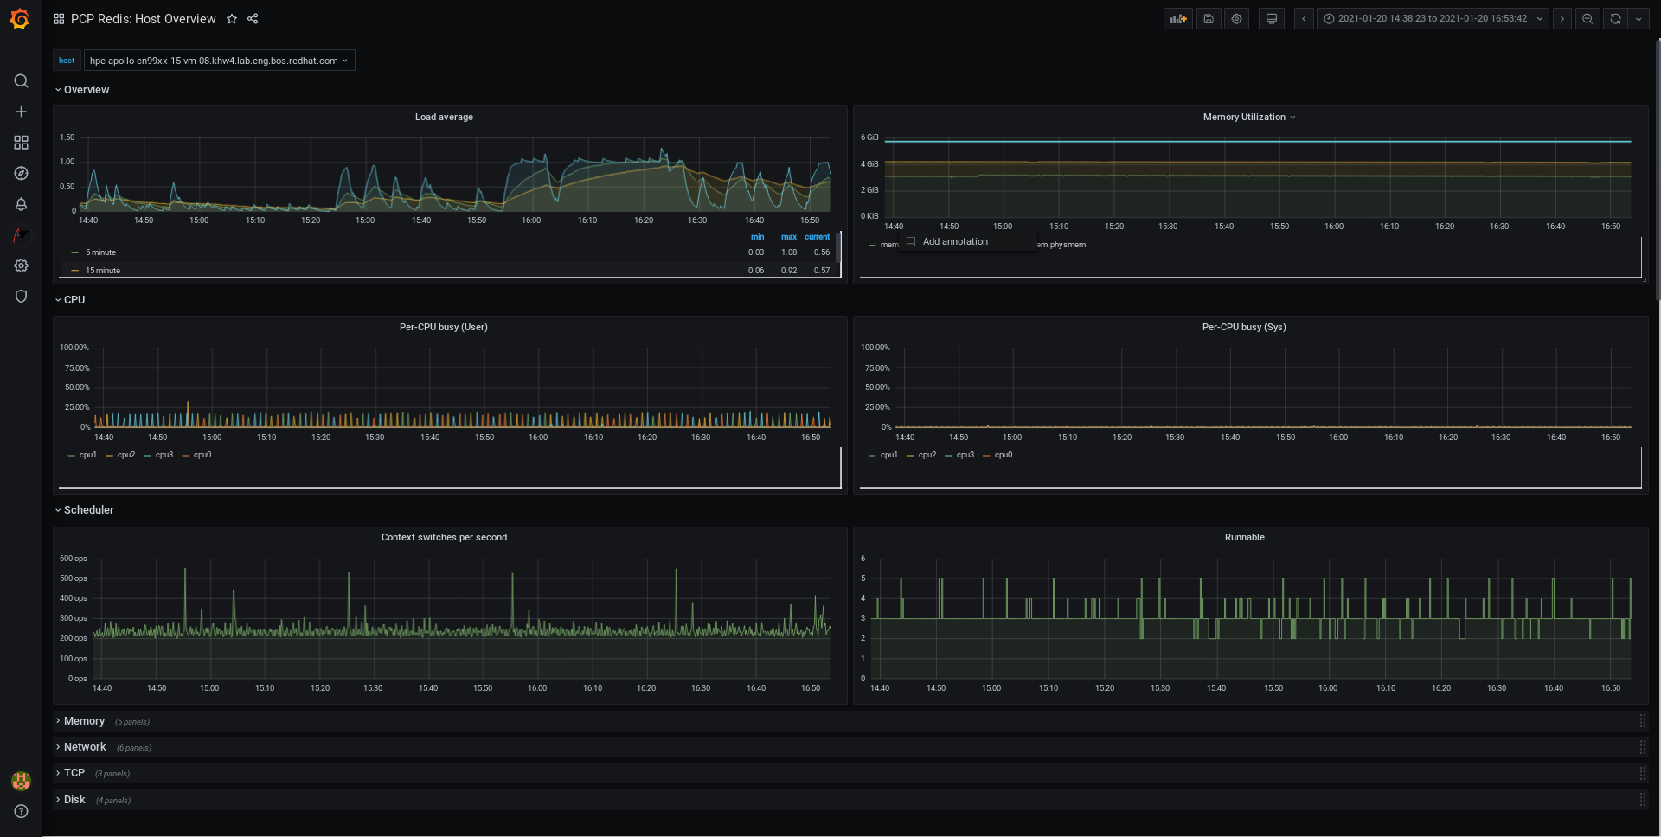Click the share dashboard icon
The width and height of the screenshot is (1661, 837).
[253, 19]
